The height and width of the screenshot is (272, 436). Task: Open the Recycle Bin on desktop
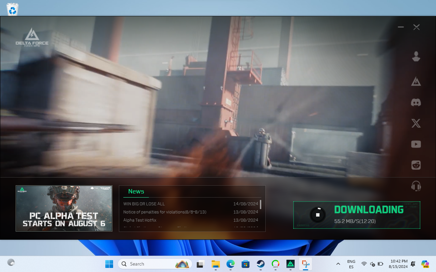tap(13, 9)
